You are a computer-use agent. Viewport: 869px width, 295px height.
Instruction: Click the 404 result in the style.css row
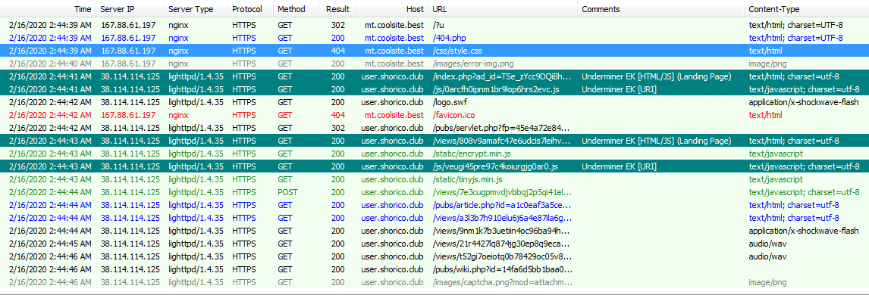coord(337,51)
